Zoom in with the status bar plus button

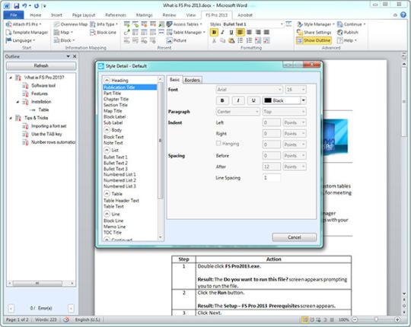tap(397, 319)
